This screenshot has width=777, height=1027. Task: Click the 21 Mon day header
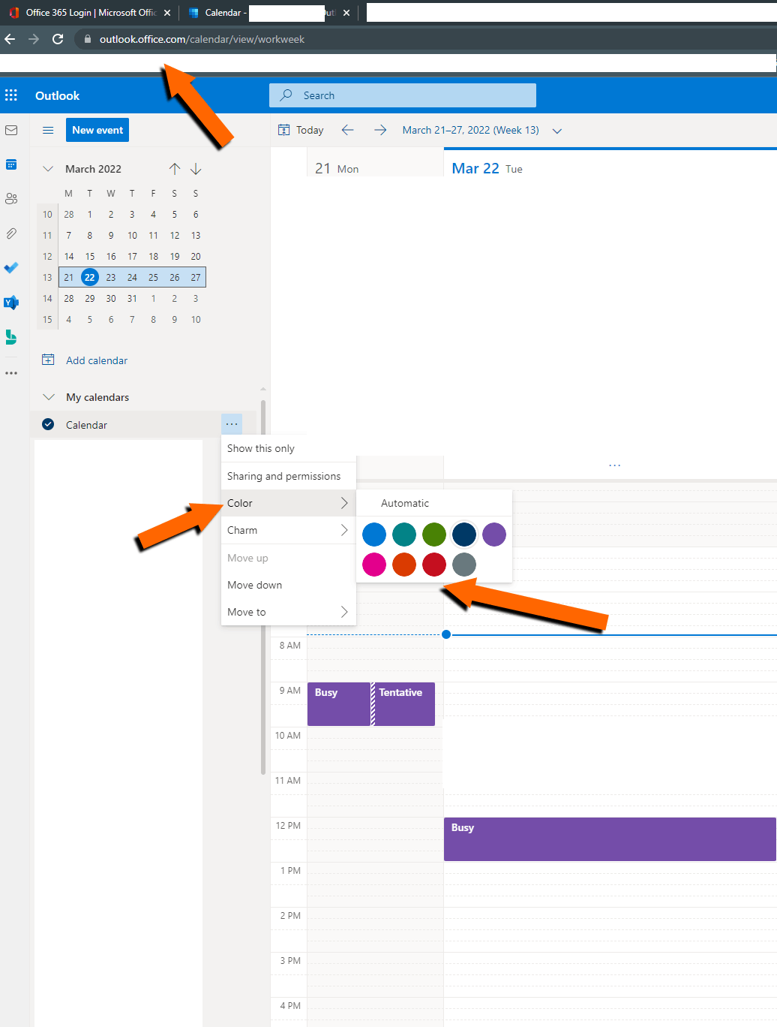pyautogui.click(x=337, y=169)
